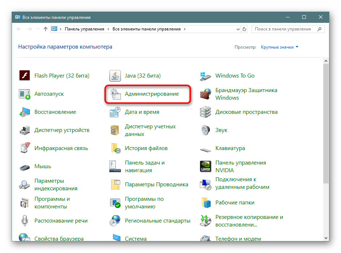
Task: Expand the chevron after Все элементы панели управления
Action: click(x=185, y=29)
